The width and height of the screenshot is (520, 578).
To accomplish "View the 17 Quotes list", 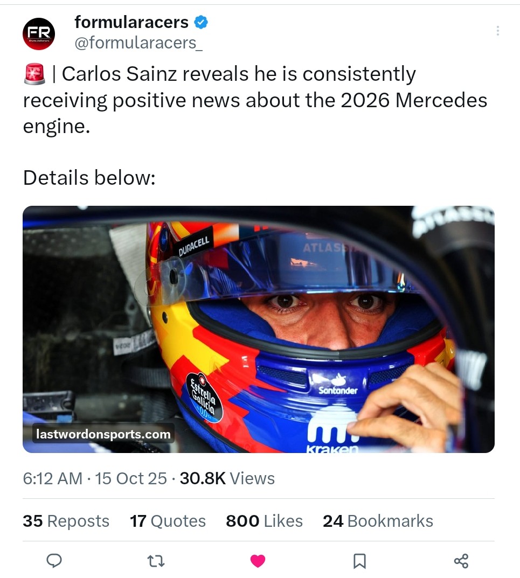I will 168,521.
